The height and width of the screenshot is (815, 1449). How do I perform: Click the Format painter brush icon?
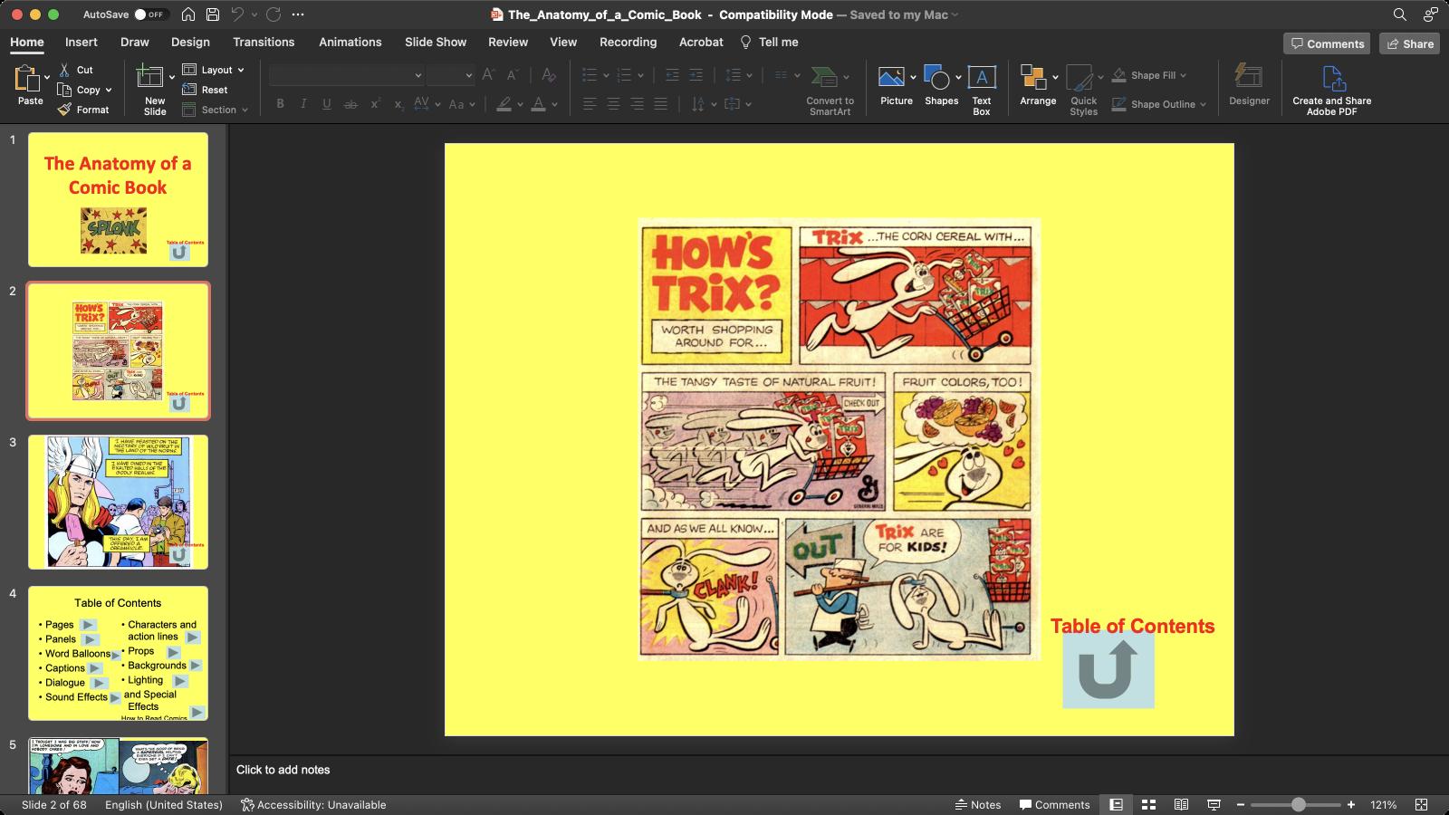click(64, 110)
